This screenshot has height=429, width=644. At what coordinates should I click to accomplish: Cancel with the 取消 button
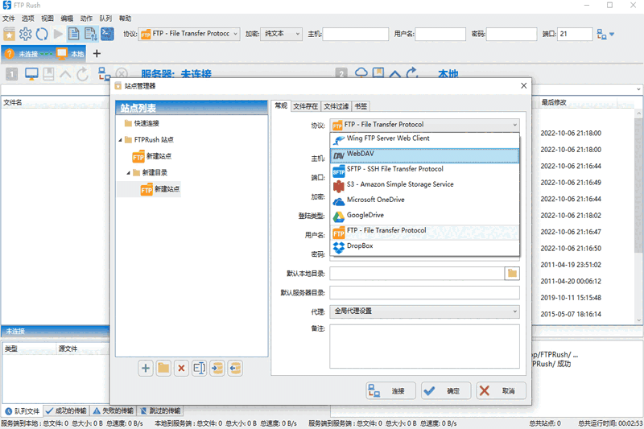coord(502,391)
